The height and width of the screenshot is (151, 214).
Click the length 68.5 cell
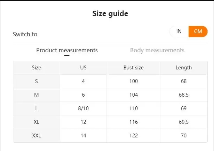pyautogui.click(x=183, y=95)
